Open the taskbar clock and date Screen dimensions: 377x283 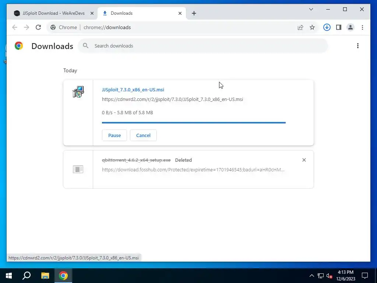tap(345, 276)
